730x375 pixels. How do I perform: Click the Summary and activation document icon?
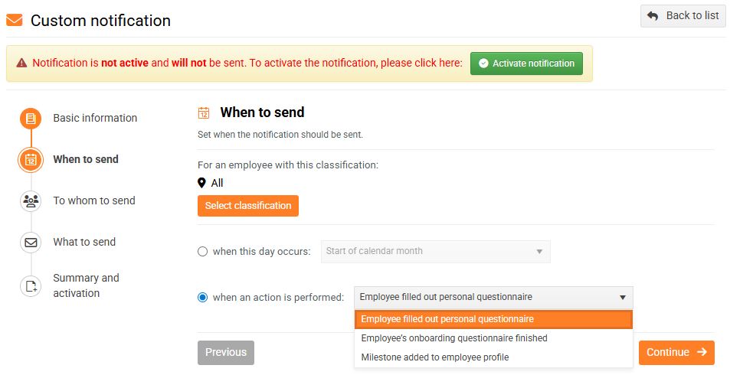pyautogui.click(x=31, y=285)
